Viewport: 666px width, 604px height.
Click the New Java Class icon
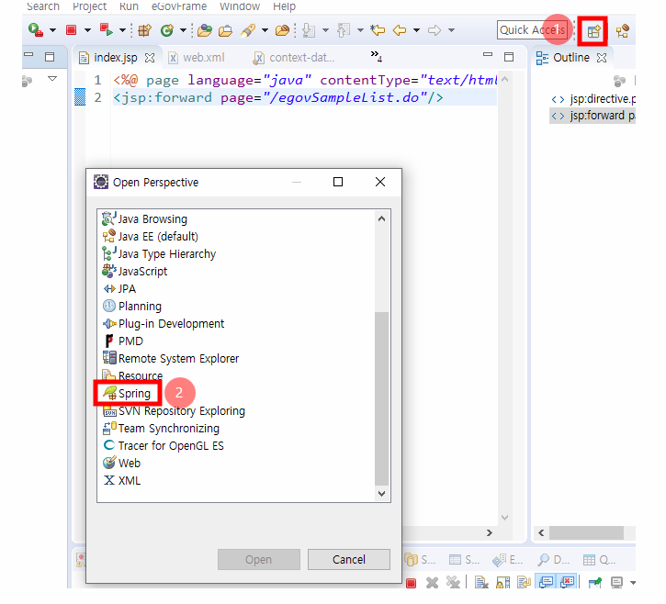pos(166,30)
